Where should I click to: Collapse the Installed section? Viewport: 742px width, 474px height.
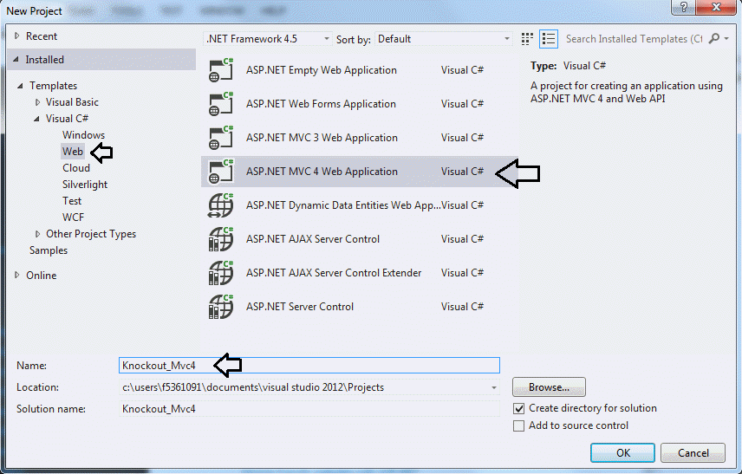click(x=16, y=60)
